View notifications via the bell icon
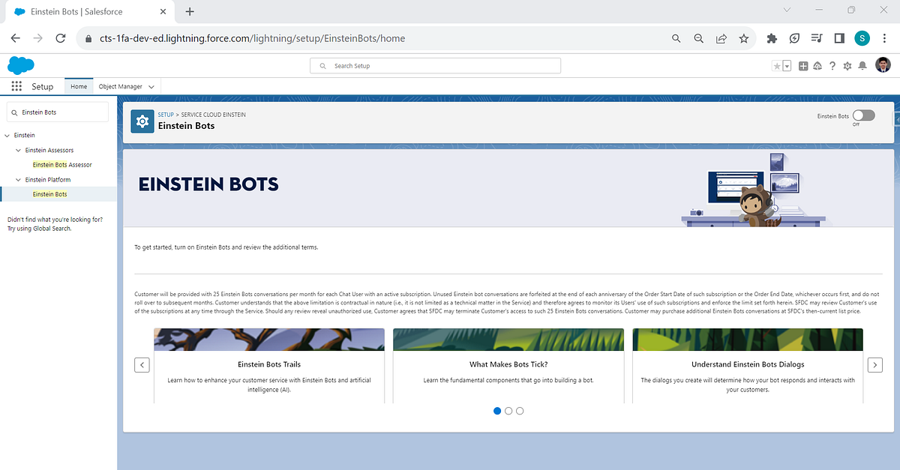Screen dimensions: 900x470 point(862,65)
